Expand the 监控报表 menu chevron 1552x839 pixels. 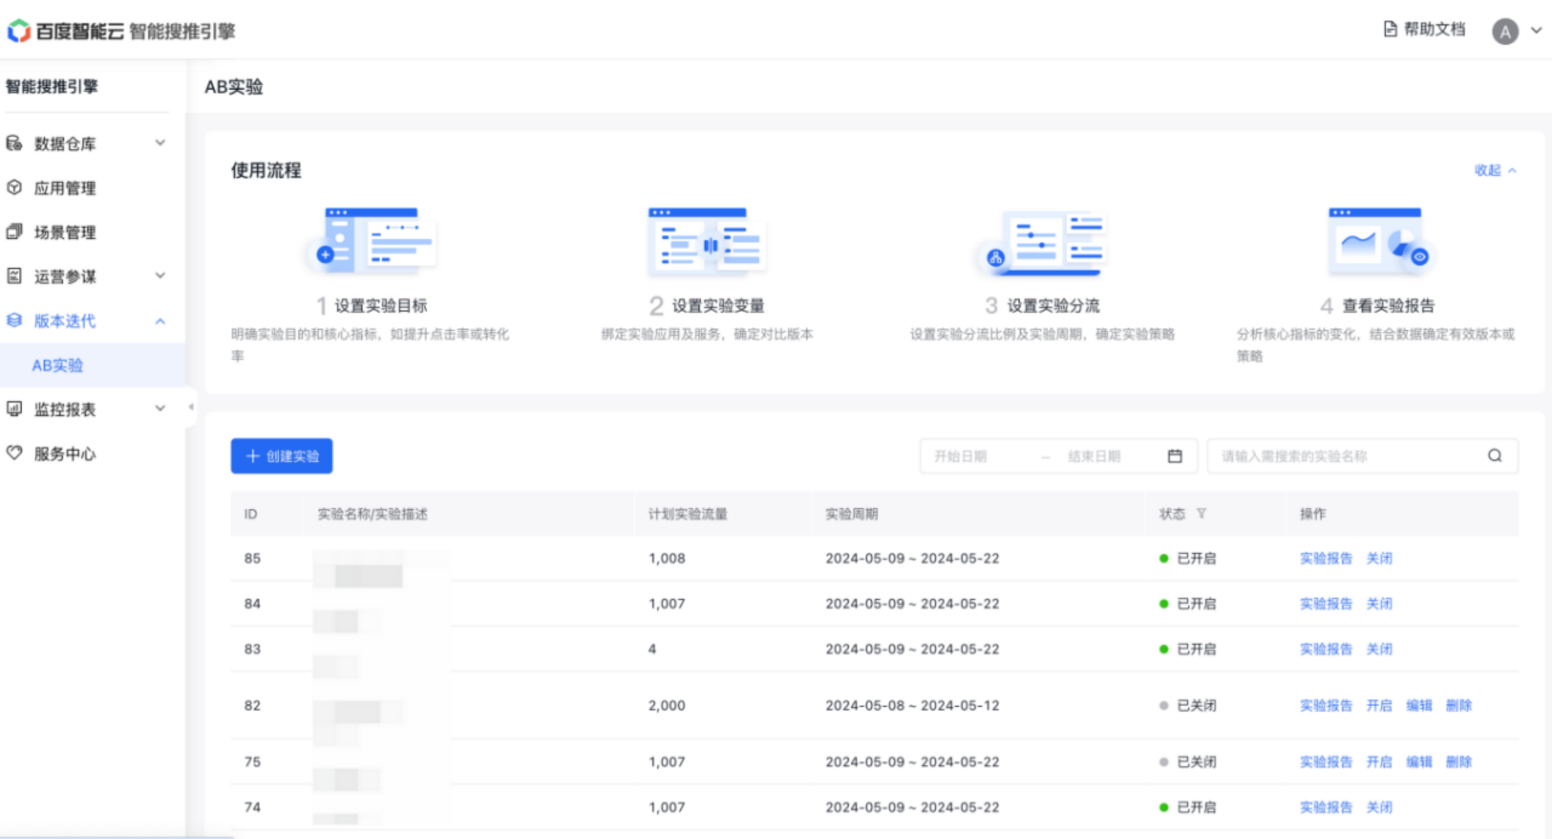point(160,409)
